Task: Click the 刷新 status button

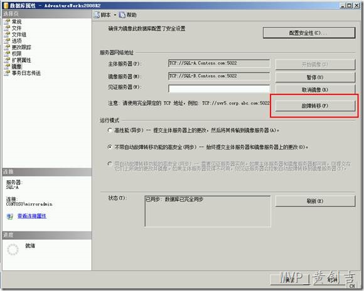Action: (315, 201)
